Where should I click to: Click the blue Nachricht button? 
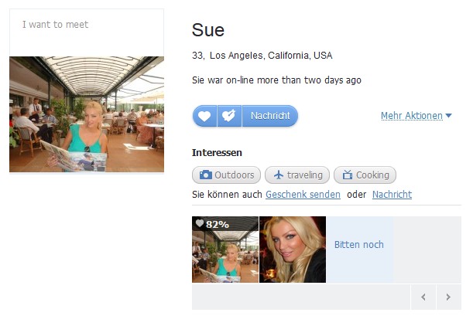tap(270, 116)
